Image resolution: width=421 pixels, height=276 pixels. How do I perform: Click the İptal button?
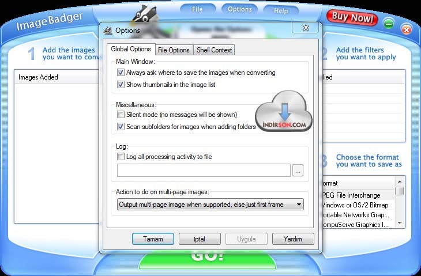[200, 239]
